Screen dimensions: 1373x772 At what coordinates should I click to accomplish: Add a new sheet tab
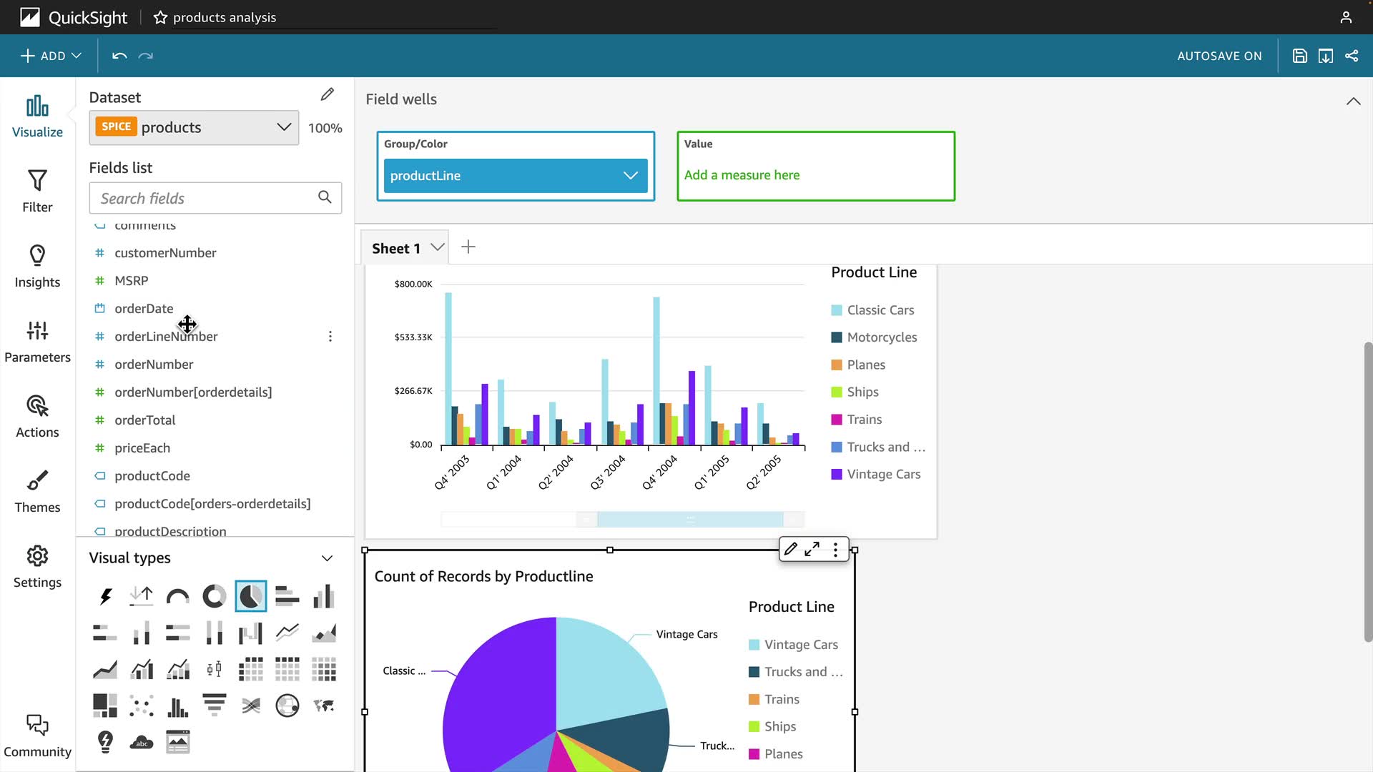(468, 247)
